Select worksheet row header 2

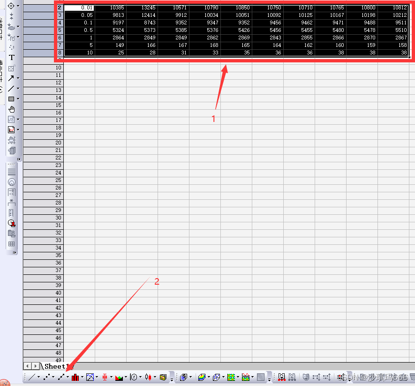click(x=44, y=8)
